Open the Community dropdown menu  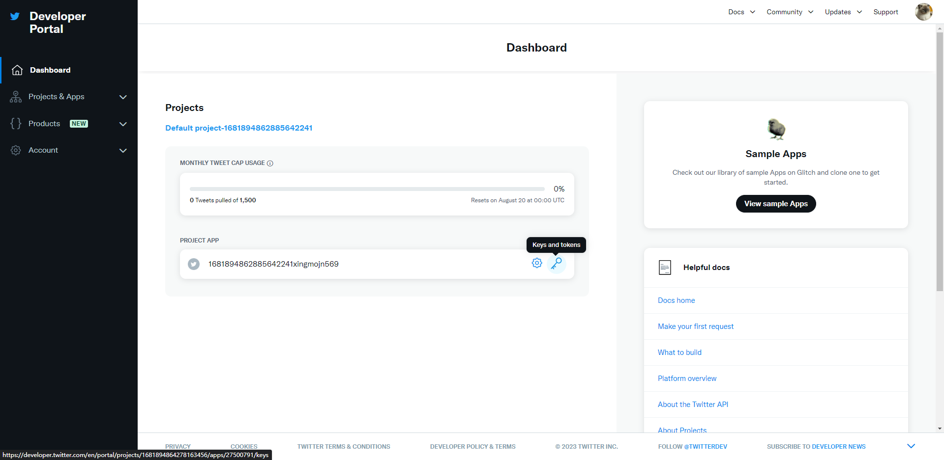coord(790,12)
